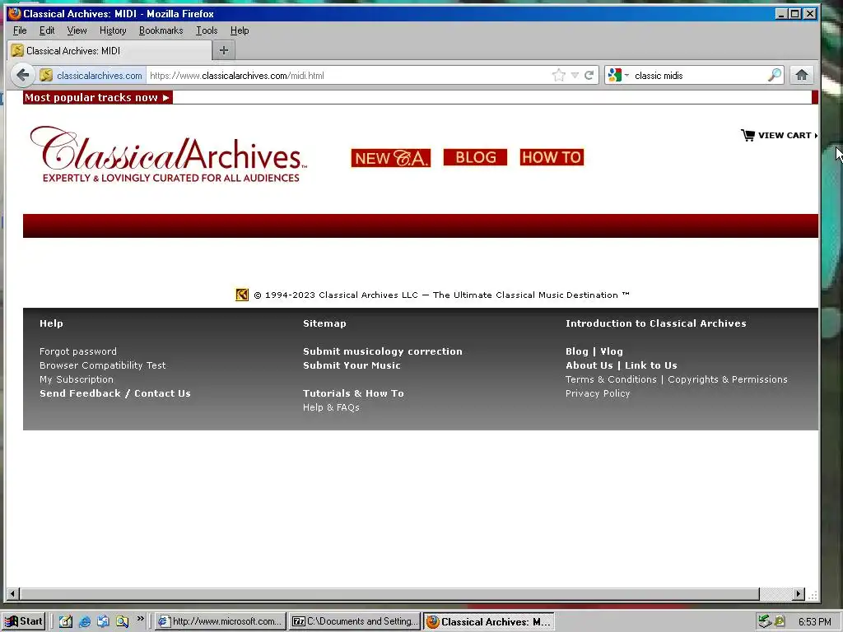
Task: Open the Tools menu
Action: tap(207, 30)
